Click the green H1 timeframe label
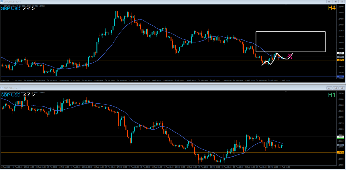Viewport: 346px width, 170px height. 332,95
